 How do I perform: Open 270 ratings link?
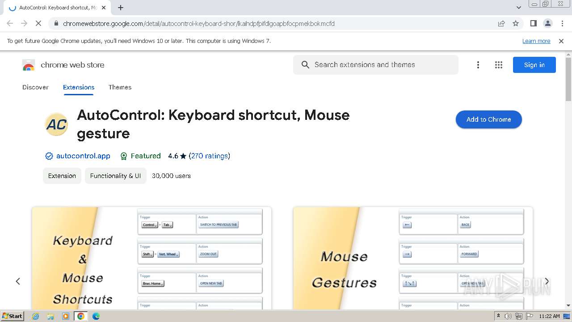pyautogui.click(x=210, y=156)
